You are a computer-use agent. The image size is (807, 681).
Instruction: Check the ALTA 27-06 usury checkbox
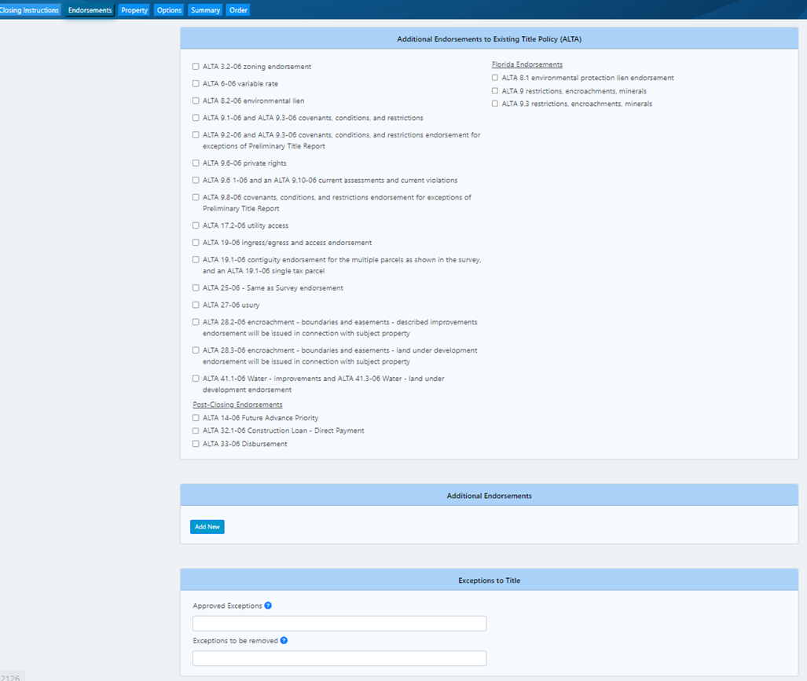tap(195, 305)
